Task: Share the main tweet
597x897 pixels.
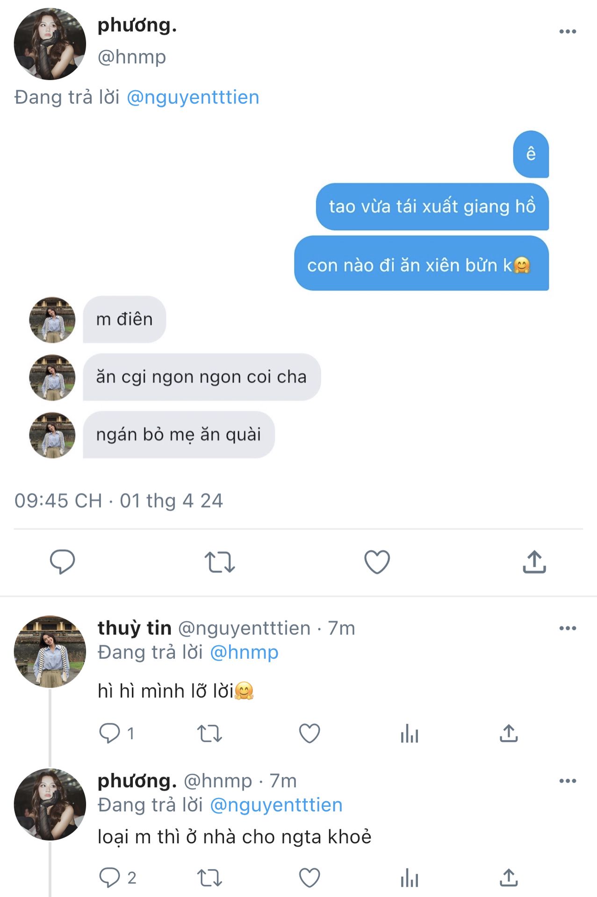Action: pos(534,562)
